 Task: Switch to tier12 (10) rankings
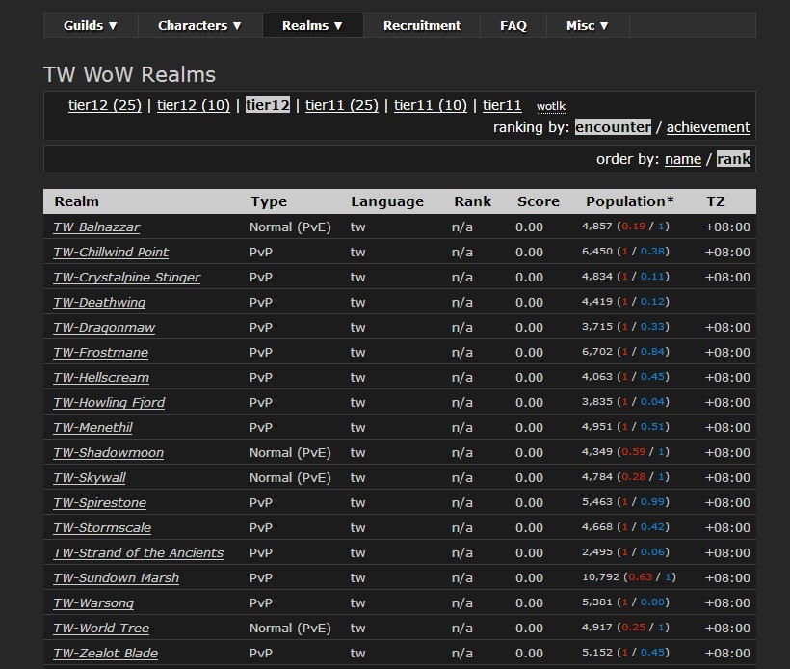click(194, 105)
